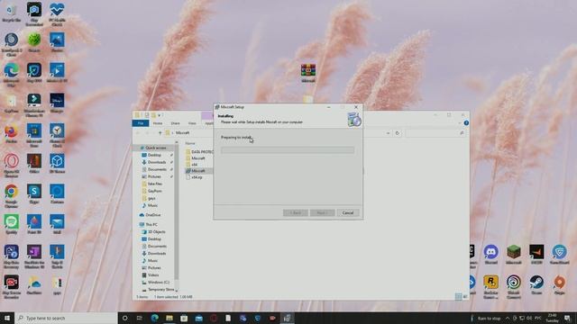Image resolution: width=577 pixels, height=324 pixels.
Task: Open Rockstar Games Launcher desktop icon
Action: (490, 287)
